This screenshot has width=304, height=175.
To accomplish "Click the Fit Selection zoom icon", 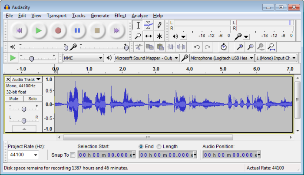I will [x=261, y=47].
